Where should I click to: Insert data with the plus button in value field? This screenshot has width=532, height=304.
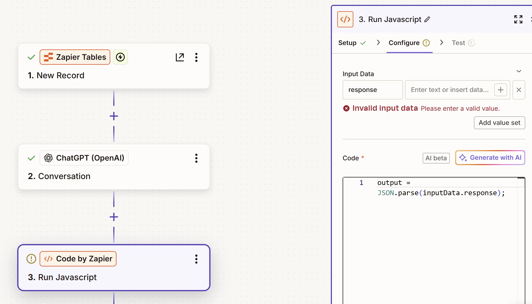[x=501, y=90]
